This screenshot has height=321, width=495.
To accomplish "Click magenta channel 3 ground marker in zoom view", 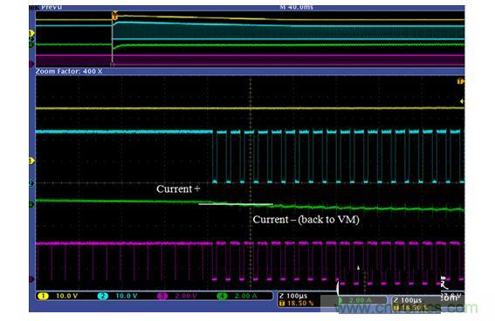I will tap(31, 279).
